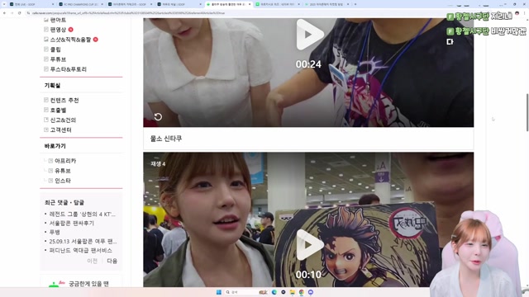Open recent comment 레전드 그룹 '상현의 4 KT'
The width and height of the screenshot is (529, 297).
(x=83, y=214)
